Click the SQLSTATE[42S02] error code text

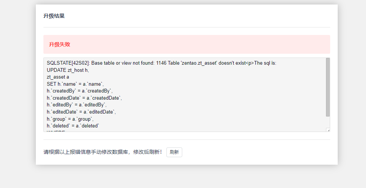(68, 63)
